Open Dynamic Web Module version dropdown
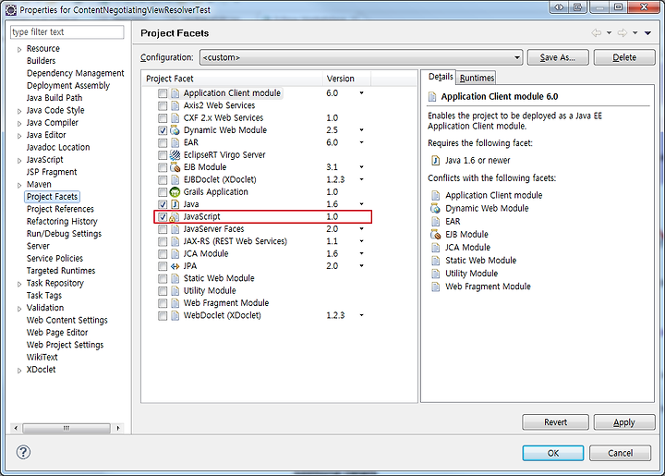Viewport: 665px width, 476px height. [361, 129]
